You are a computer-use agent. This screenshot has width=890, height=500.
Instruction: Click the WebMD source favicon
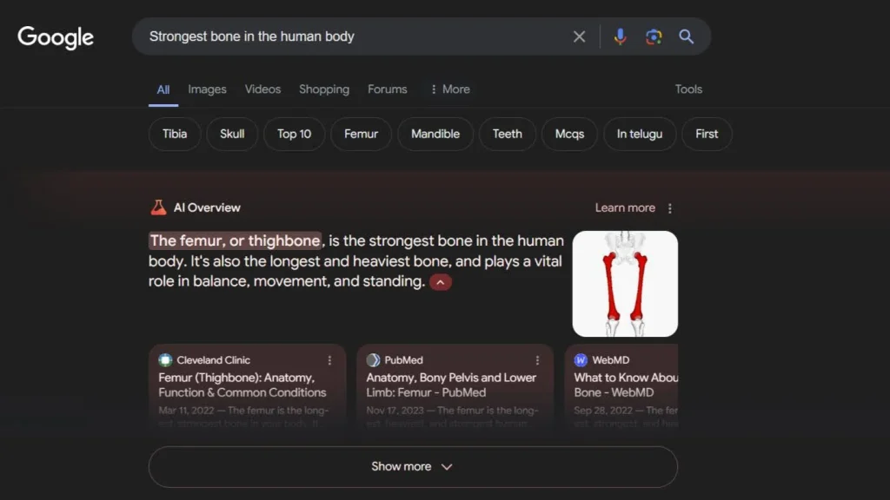[x=581, y=360]
